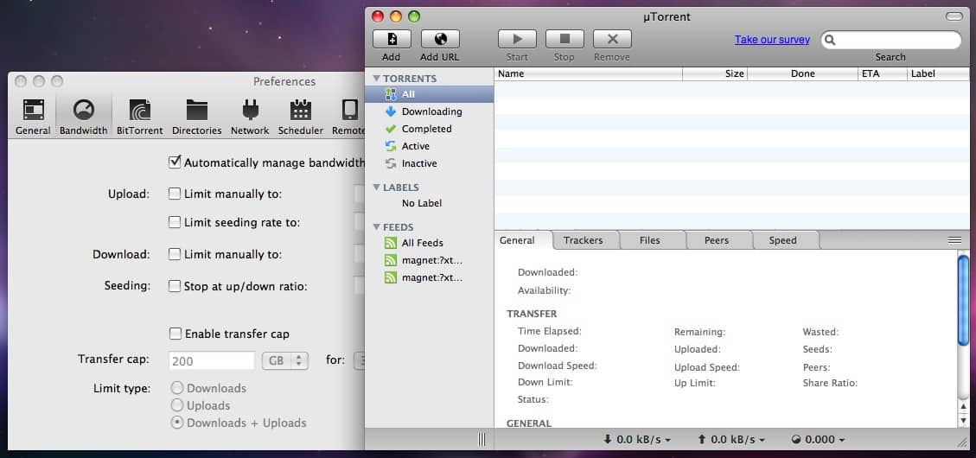Enable Limit seeding rate to checkbox
The width and height of the screenshot is (976, 458).
[175, 222]
